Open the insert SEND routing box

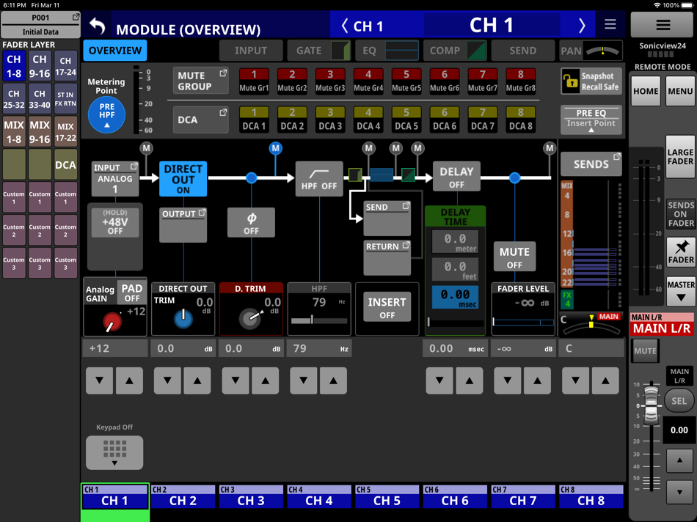[387, 218]
